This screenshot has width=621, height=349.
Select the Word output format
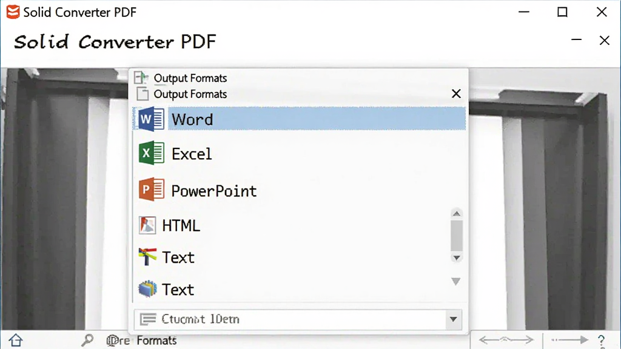tap(299, 119)
